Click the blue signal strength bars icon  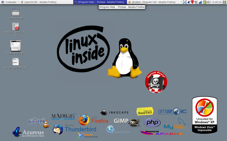[200, 2]
